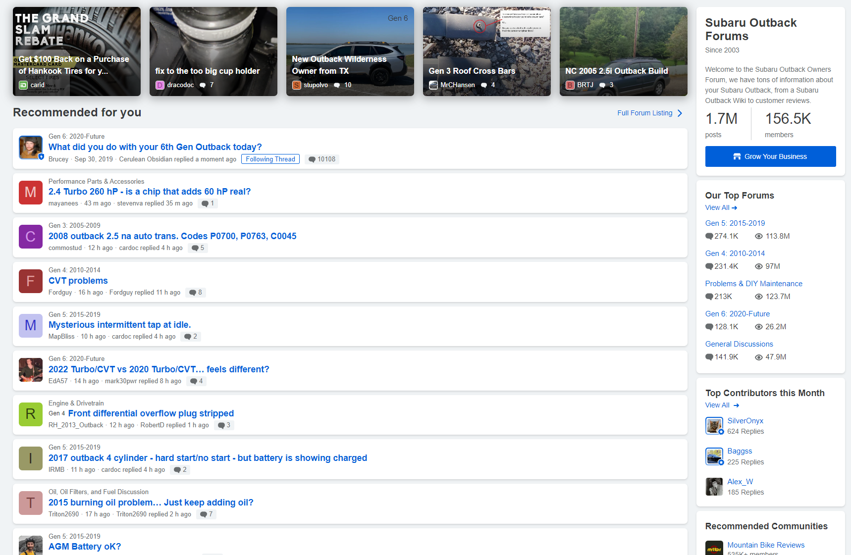851x555 pixels.
Task: Click the F avatar of Fordguy
Action: point(31,281)
